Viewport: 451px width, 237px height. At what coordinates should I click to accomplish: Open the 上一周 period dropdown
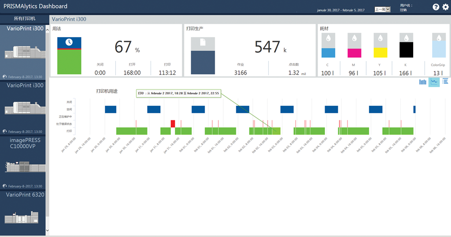(382, 10)
